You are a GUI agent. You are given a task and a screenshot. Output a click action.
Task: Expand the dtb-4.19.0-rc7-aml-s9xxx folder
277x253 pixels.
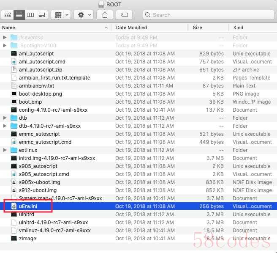point(5,126)
